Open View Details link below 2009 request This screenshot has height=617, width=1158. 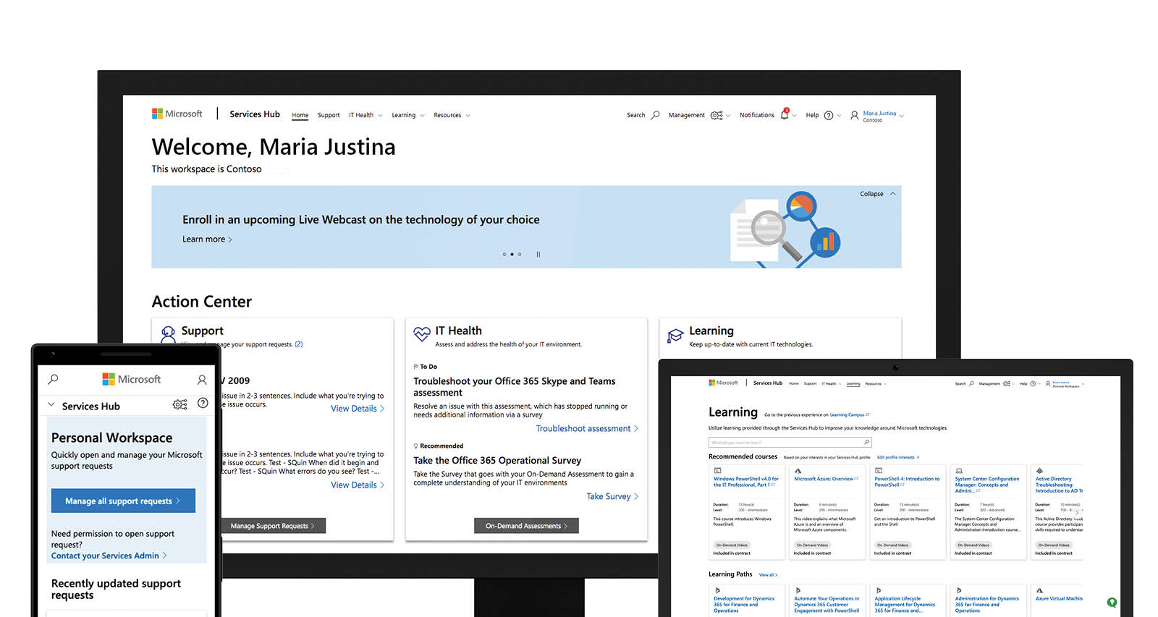(x=358, y=409)
